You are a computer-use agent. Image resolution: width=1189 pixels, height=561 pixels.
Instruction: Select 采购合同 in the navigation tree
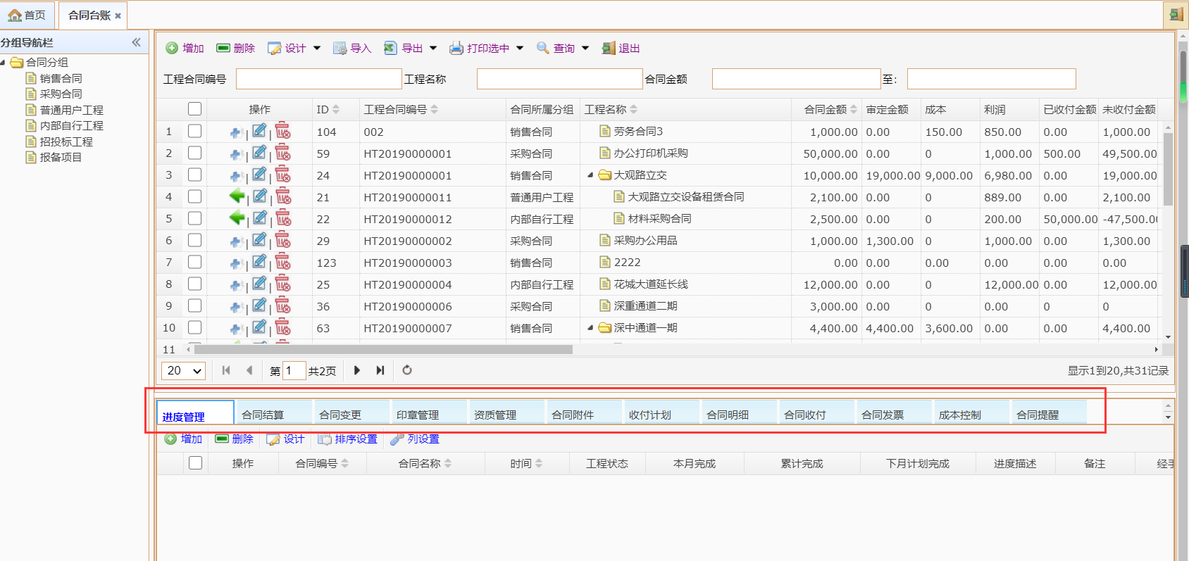tap(61, 94)
